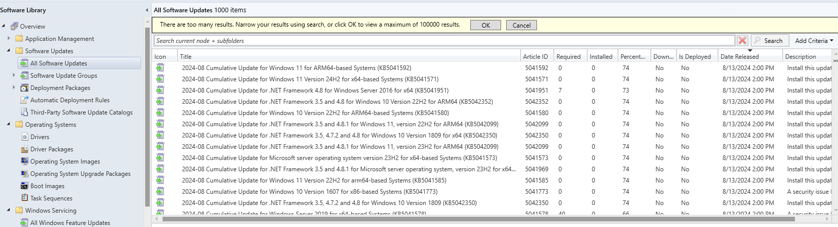Click the red X clear search icon
Image resolution: width=838 pixels, height=227 pixels.
pyautogui.click(x=742, y=40)
